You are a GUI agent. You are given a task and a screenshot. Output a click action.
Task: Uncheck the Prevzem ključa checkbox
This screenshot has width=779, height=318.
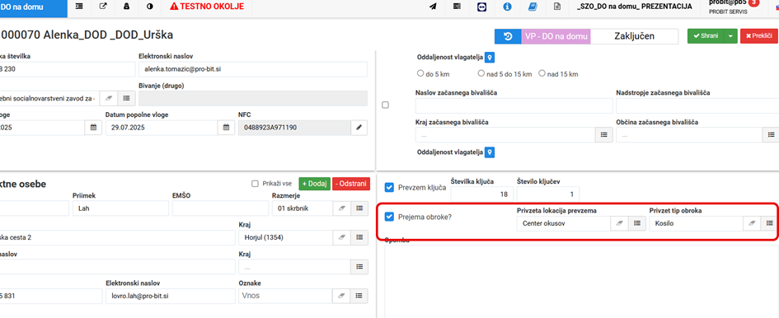390,187
